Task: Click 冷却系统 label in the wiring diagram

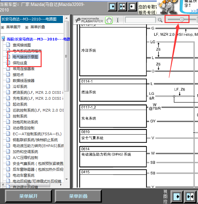Action: [89, 50]
